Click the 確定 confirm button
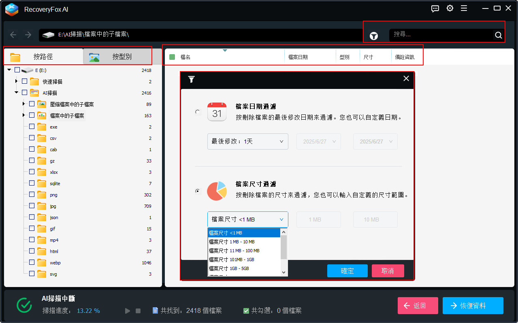The image size is (518, 323). click(x=347, y=271)
